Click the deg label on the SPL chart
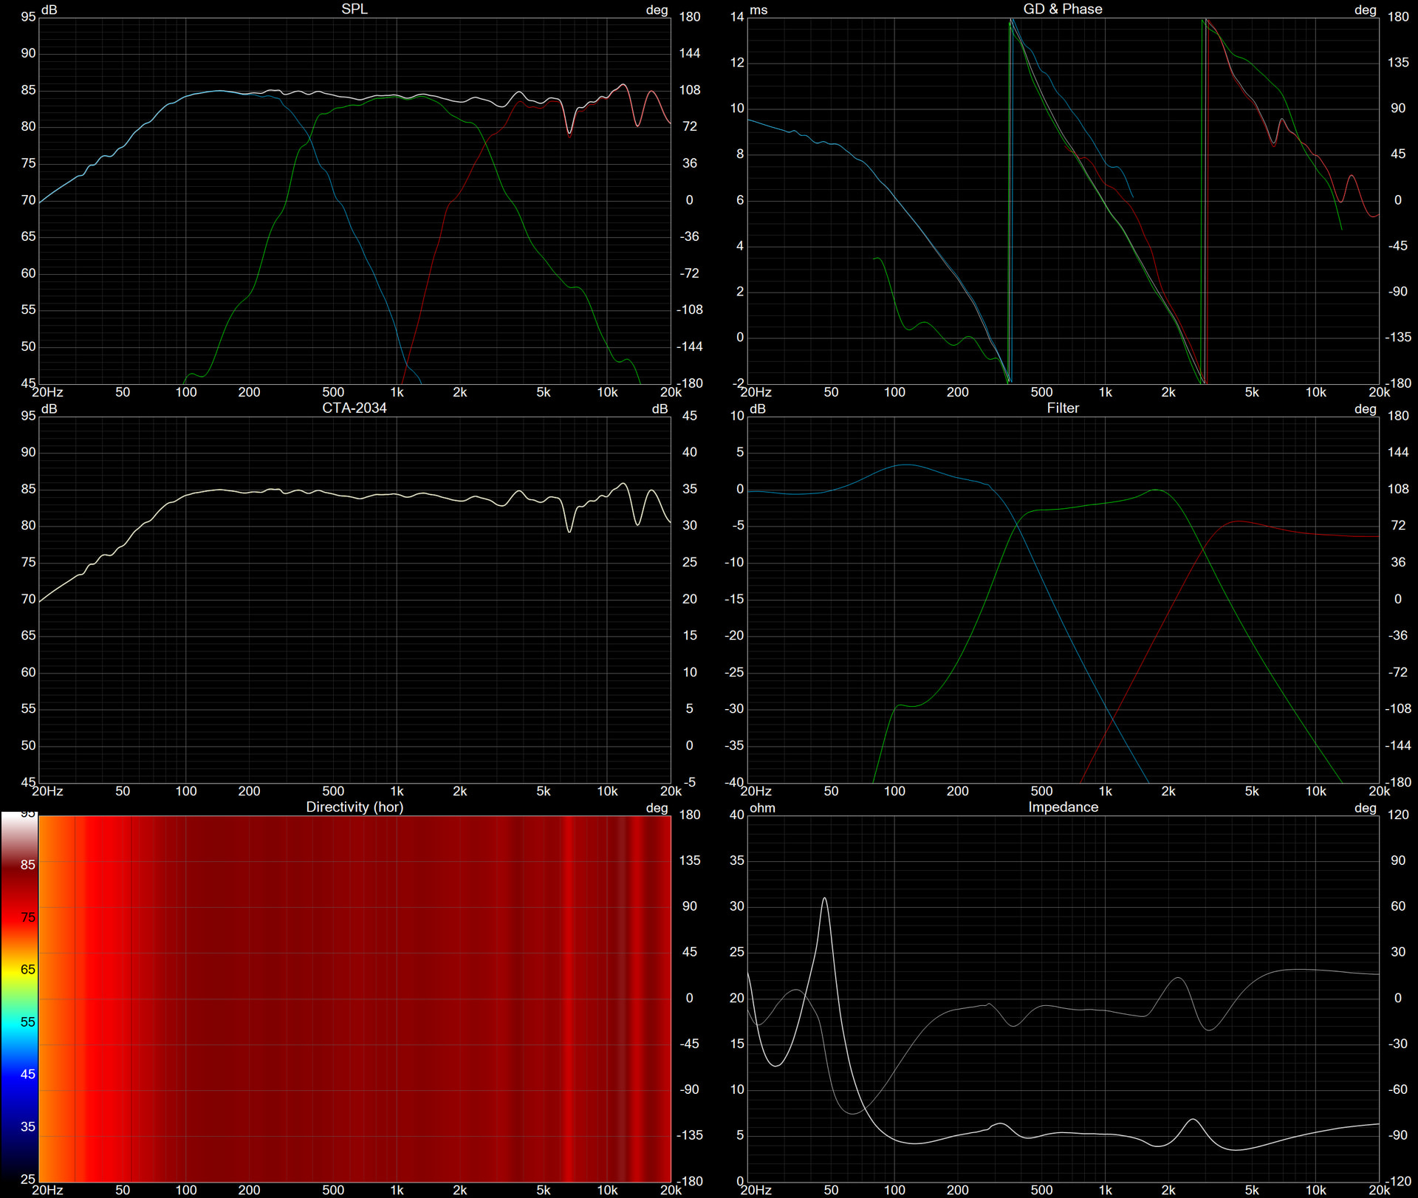 pos(657,10)
